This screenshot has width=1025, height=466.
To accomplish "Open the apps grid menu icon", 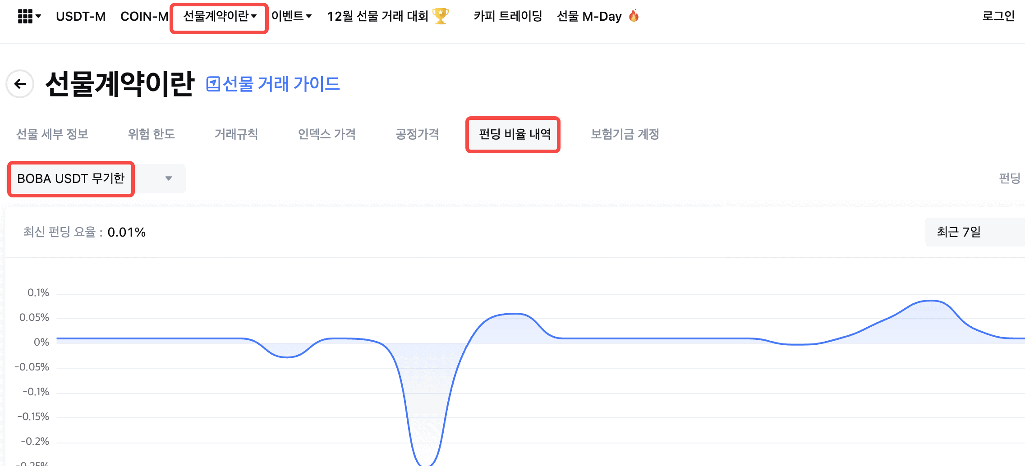I will coord(26,16).
